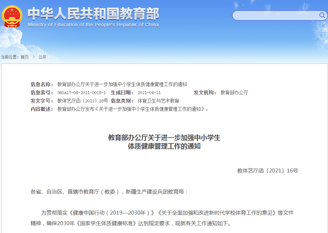Click the Ministry of Education English subtitle
The height and width of the screenshot is (233, 328).
(93, 25)
